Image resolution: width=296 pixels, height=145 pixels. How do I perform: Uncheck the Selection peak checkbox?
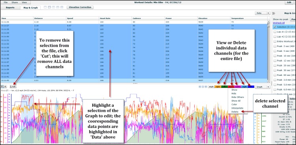[275, 27]
